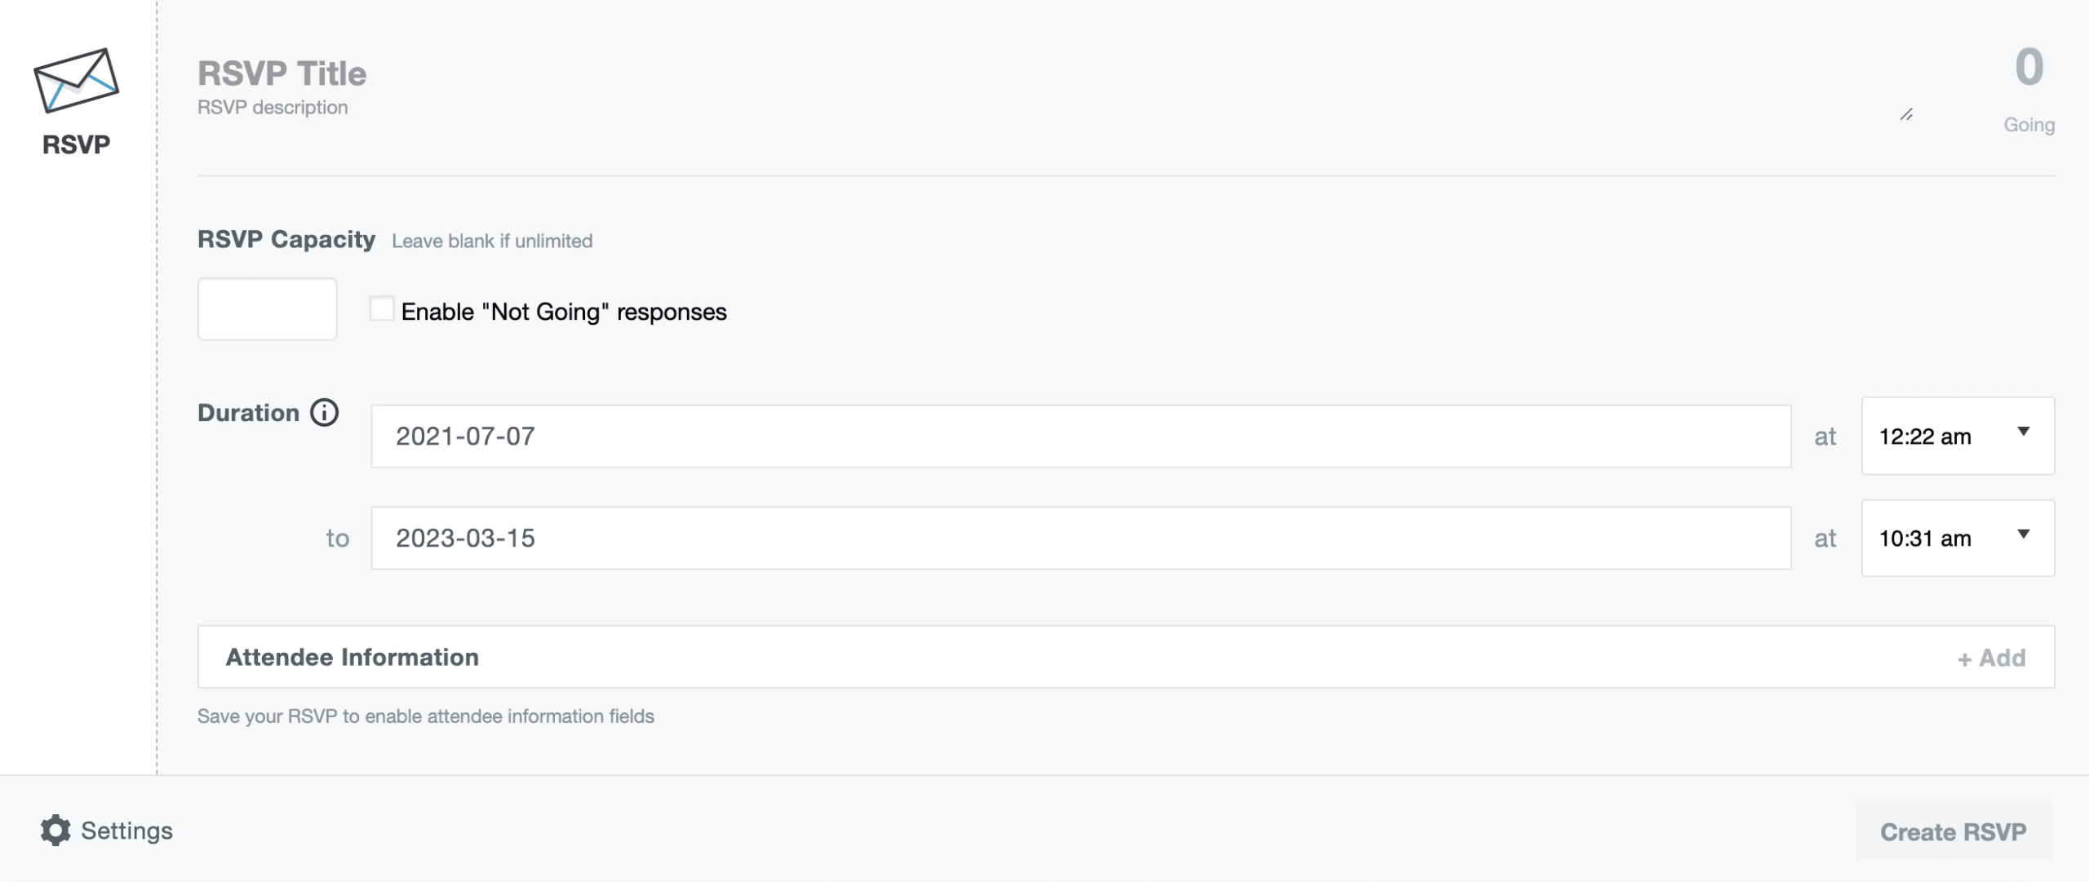Click the end date field 2023-03-15
This screenshot has width=2089, height=882.
point(1081,538)
